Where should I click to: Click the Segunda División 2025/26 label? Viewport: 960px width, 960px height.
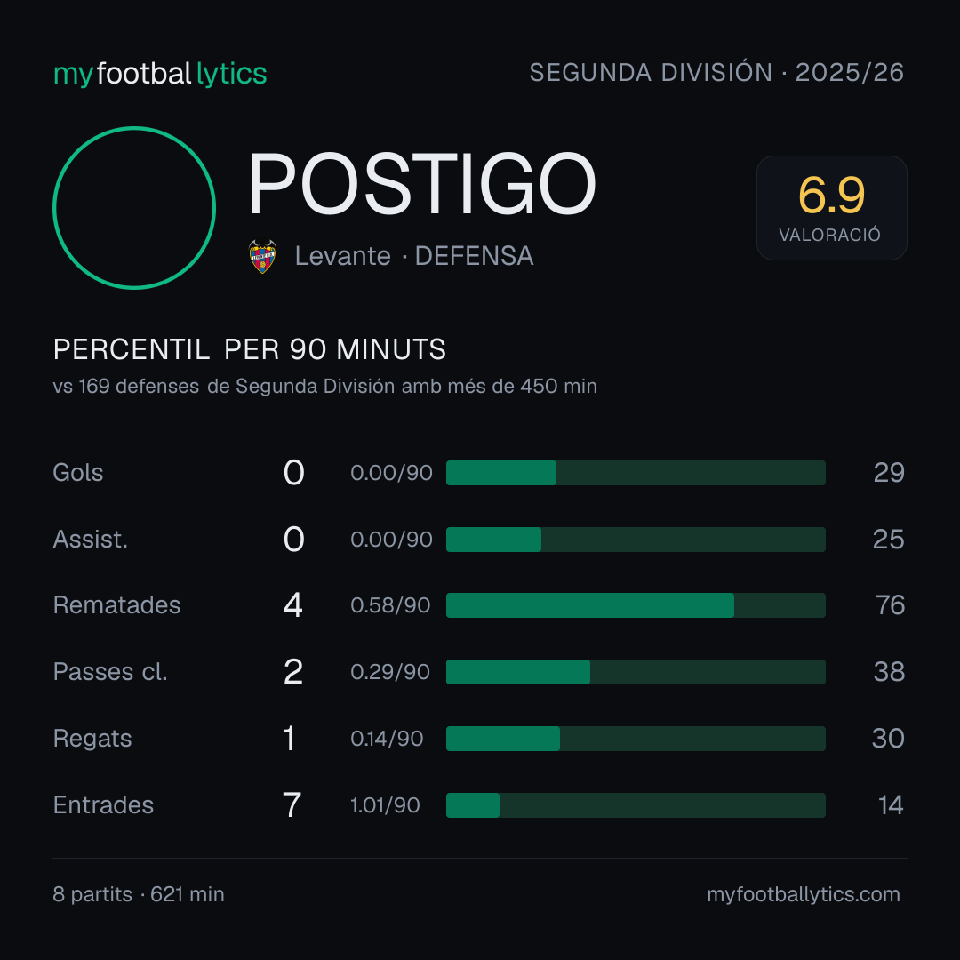point(716,72)
